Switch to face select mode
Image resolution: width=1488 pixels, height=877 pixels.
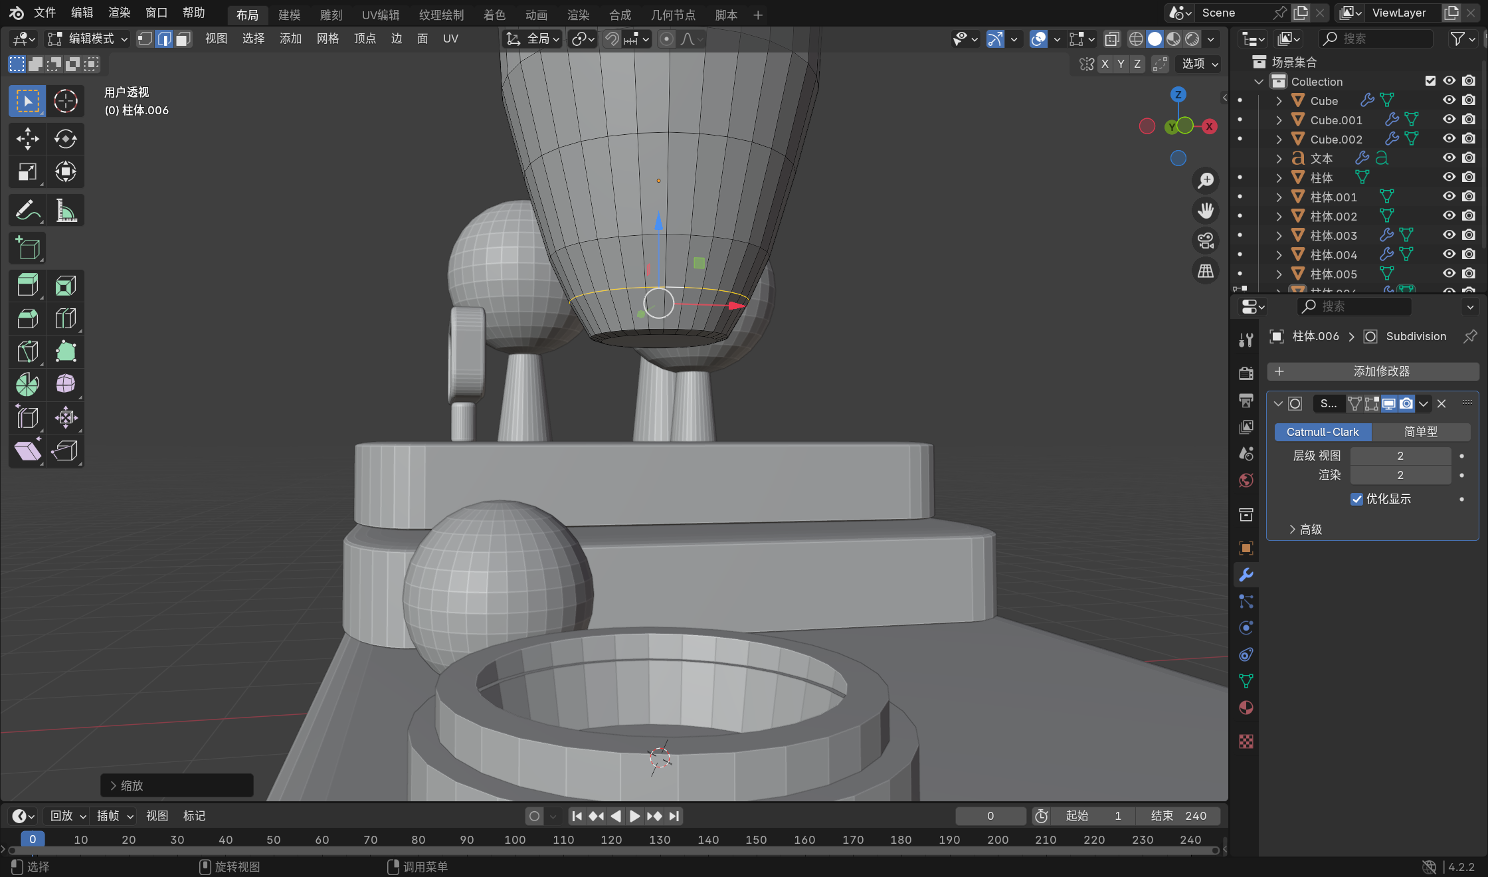183,39
